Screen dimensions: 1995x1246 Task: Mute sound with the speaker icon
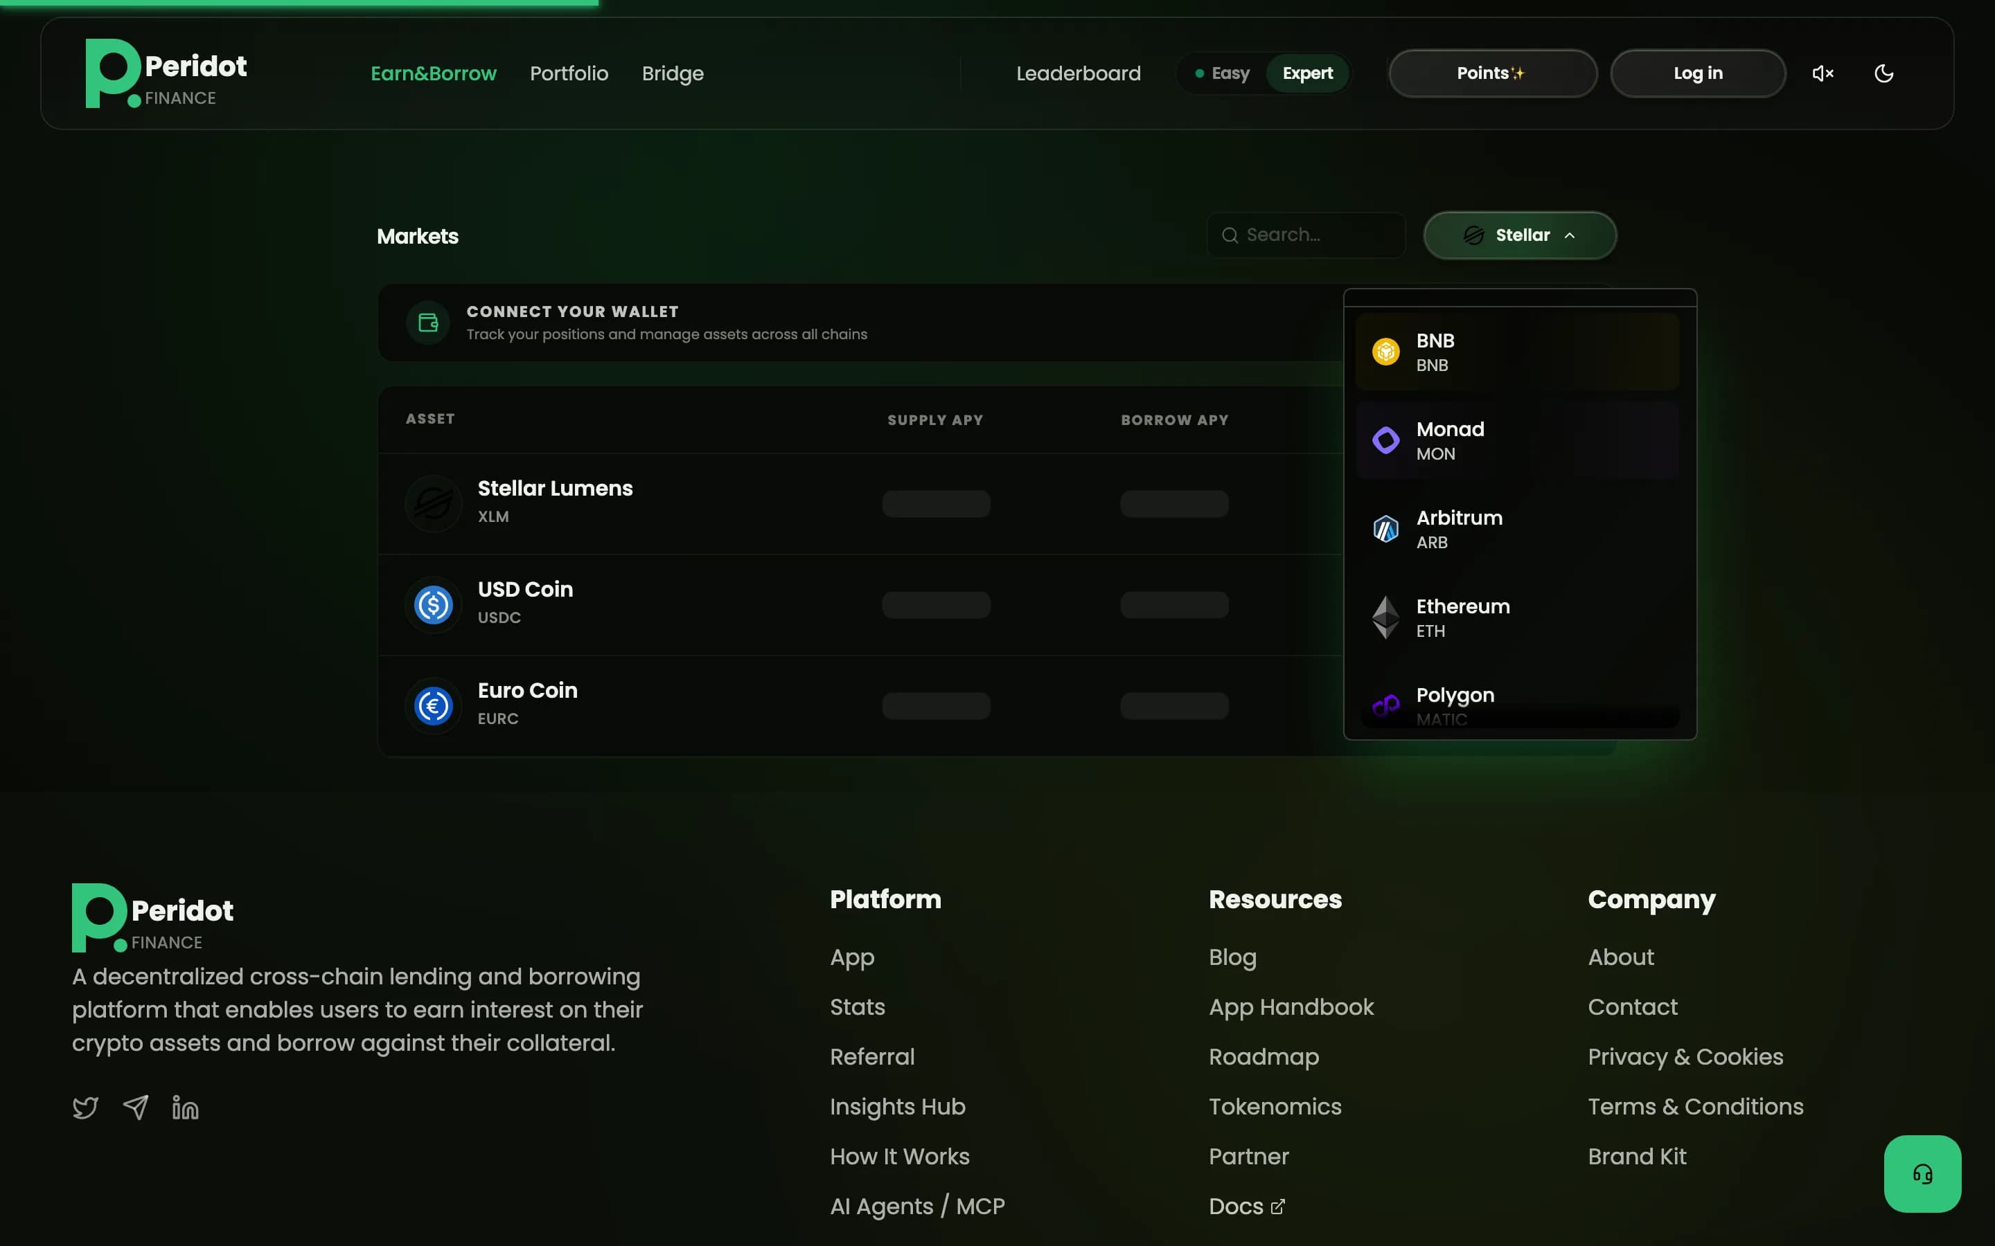1823,73
